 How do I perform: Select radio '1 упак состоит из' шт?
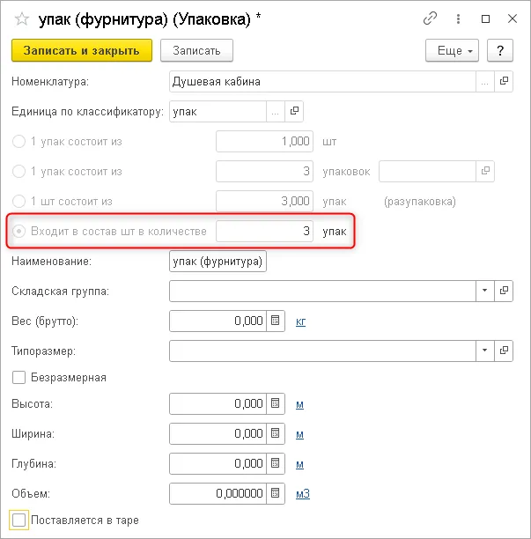pos(18,141)
